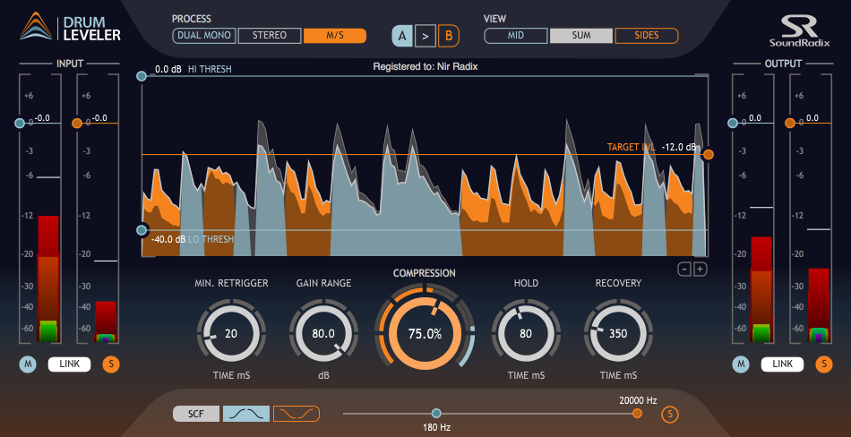Select preset A
This screenshot has width=851, height=437.
(x=401, y=37)
